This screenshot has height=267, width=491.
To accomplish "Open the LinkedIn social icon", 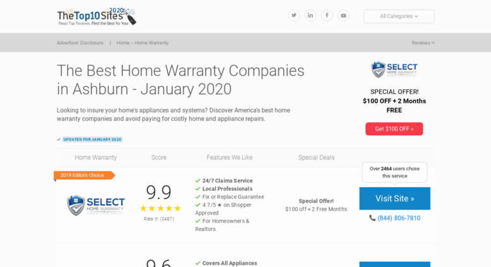I will click(310, 16).
